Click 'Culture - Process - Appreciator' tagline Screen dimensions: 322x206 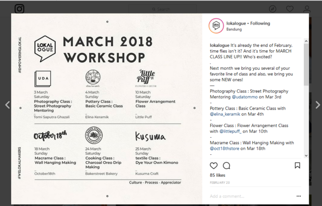pos(155,182)
